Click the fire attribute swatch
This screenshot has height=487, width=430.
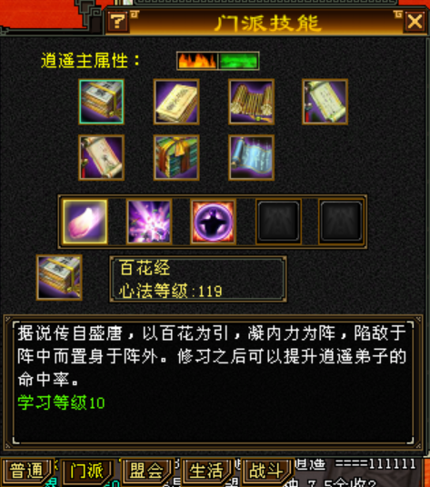tap(197, 61)
